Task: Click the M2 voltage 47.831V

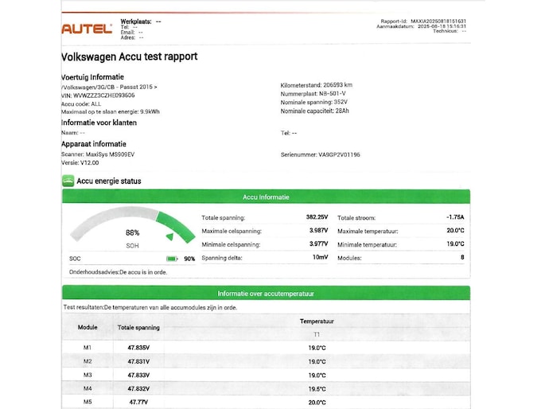Action: coord(138,361)
